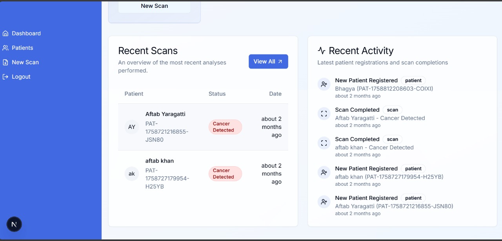Click the Recent Activity pulse icon
502x241 pixels.
tap(322, 51)
